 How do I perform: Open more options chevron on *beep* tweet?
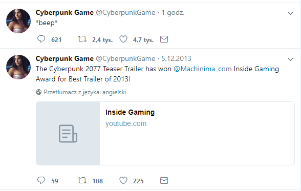pyautogui.click(x=290, y=13)
